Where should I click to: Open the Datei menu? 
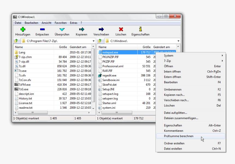[x=18, y=23]
